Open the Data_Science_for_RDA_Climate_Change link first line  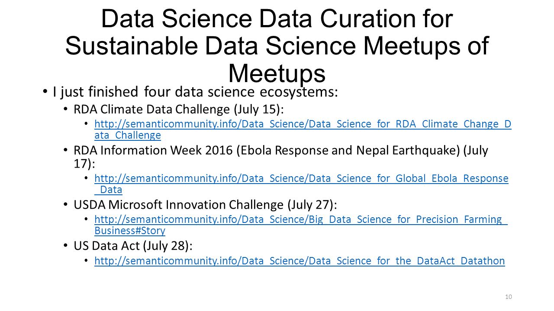tap(303, 124)
